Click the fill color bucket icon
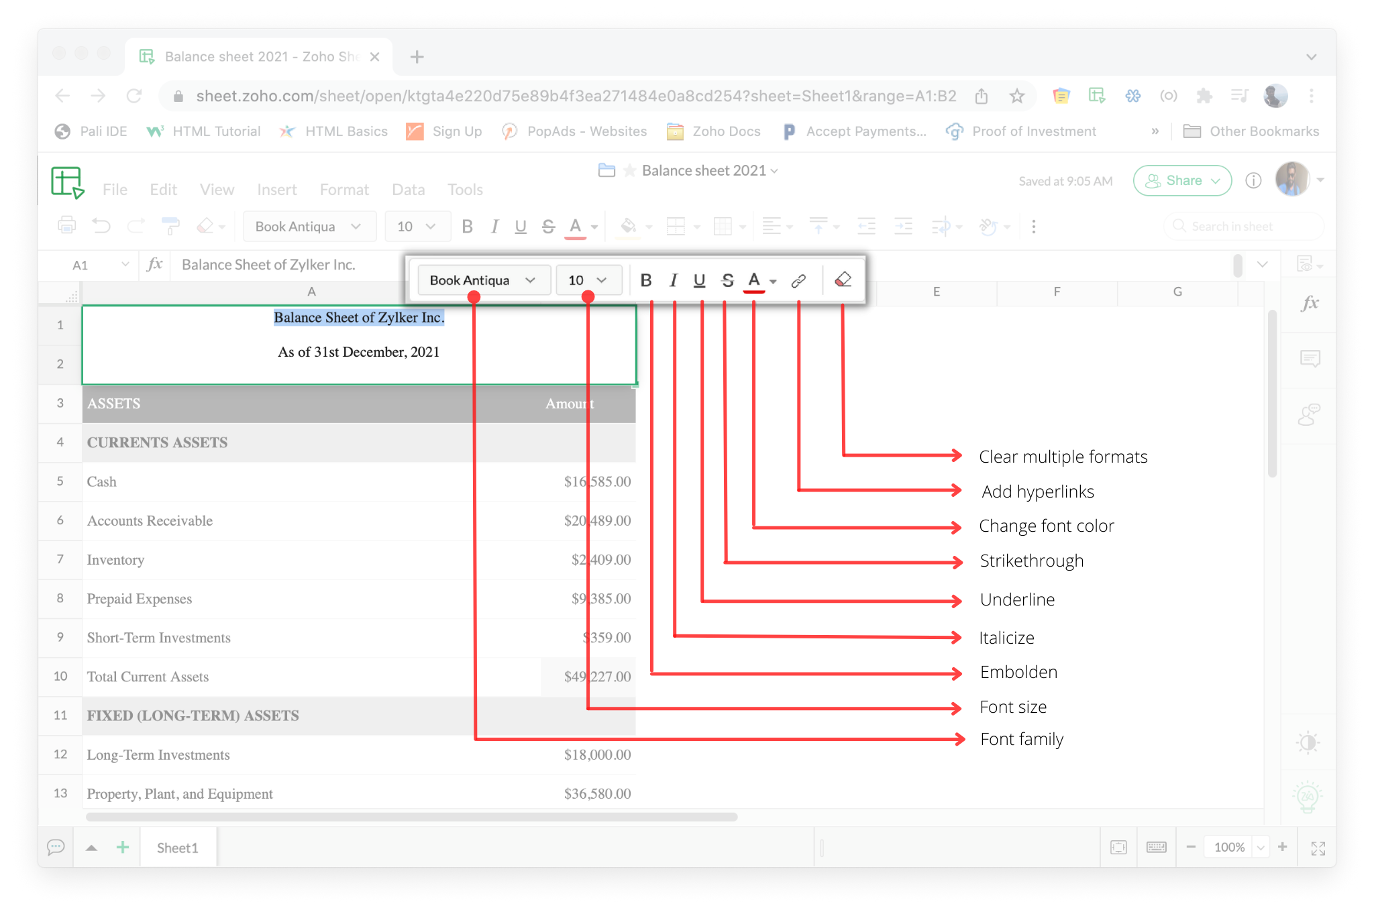The height and width of the screenshot is (914, 1374). pos(628,226)
